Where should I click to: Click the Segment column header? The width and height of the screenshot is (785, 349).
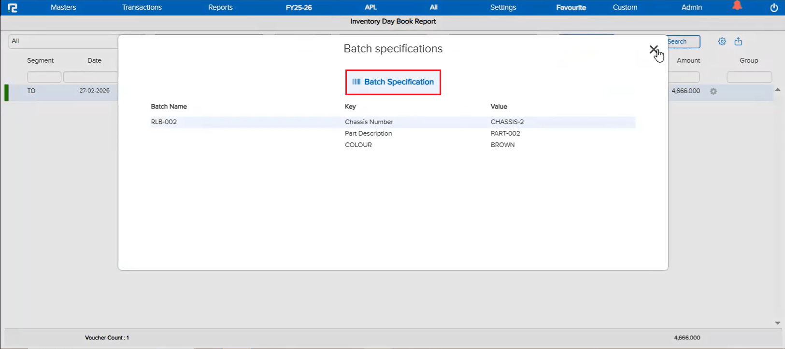click(x=41, y=60)
